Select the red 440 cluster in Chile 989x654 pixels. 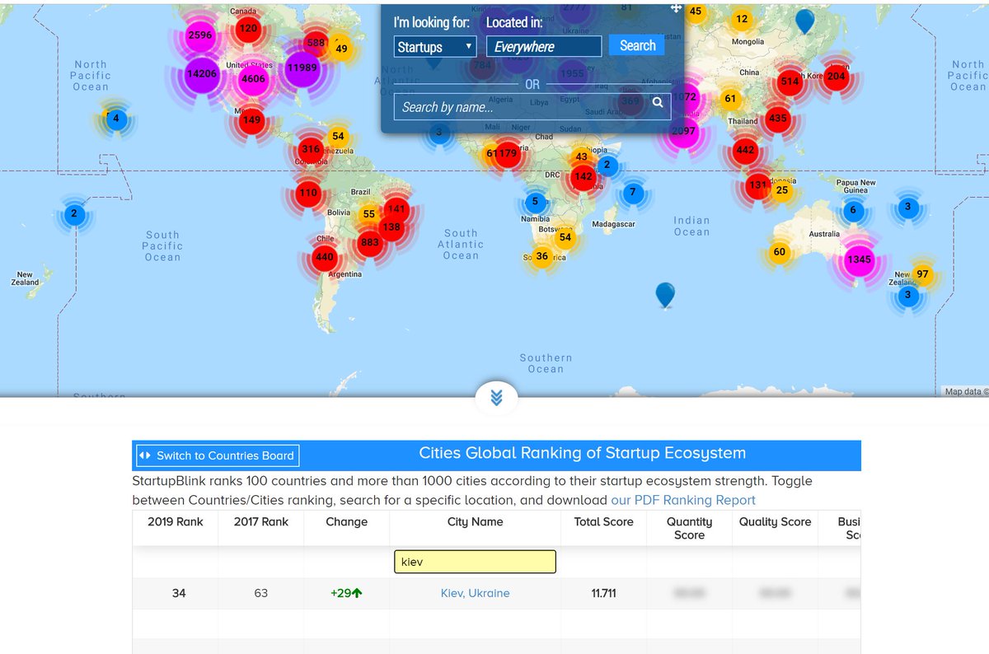click(325, 257)
